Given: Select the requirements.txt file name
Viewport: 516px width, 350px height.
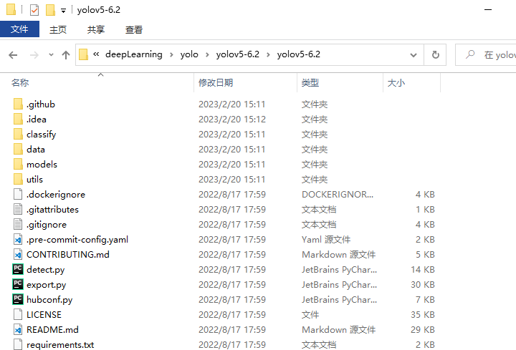Looking at the screenshot, I should coord(60,345).
